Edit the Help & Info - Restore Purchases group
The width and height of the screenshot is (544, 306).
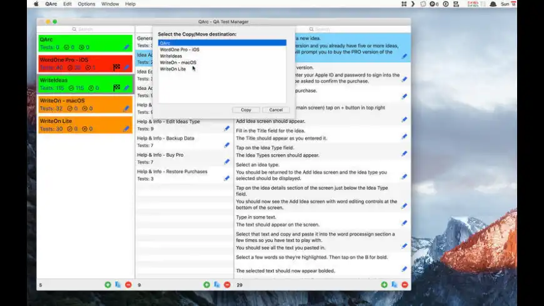tap(227, 179)
